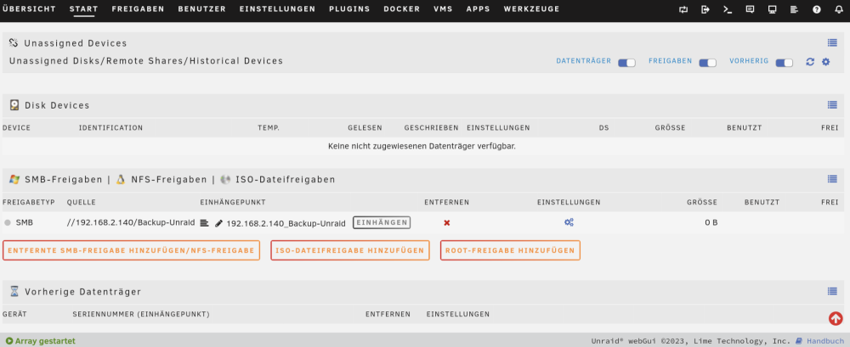Open the Handbuch link
This screenshot has height=347, width=850.
click(x=825, y=341)
